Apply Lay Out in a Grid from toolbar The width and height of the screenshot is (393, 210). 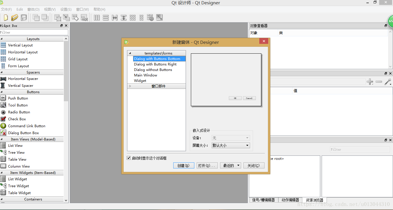point(133,17)
